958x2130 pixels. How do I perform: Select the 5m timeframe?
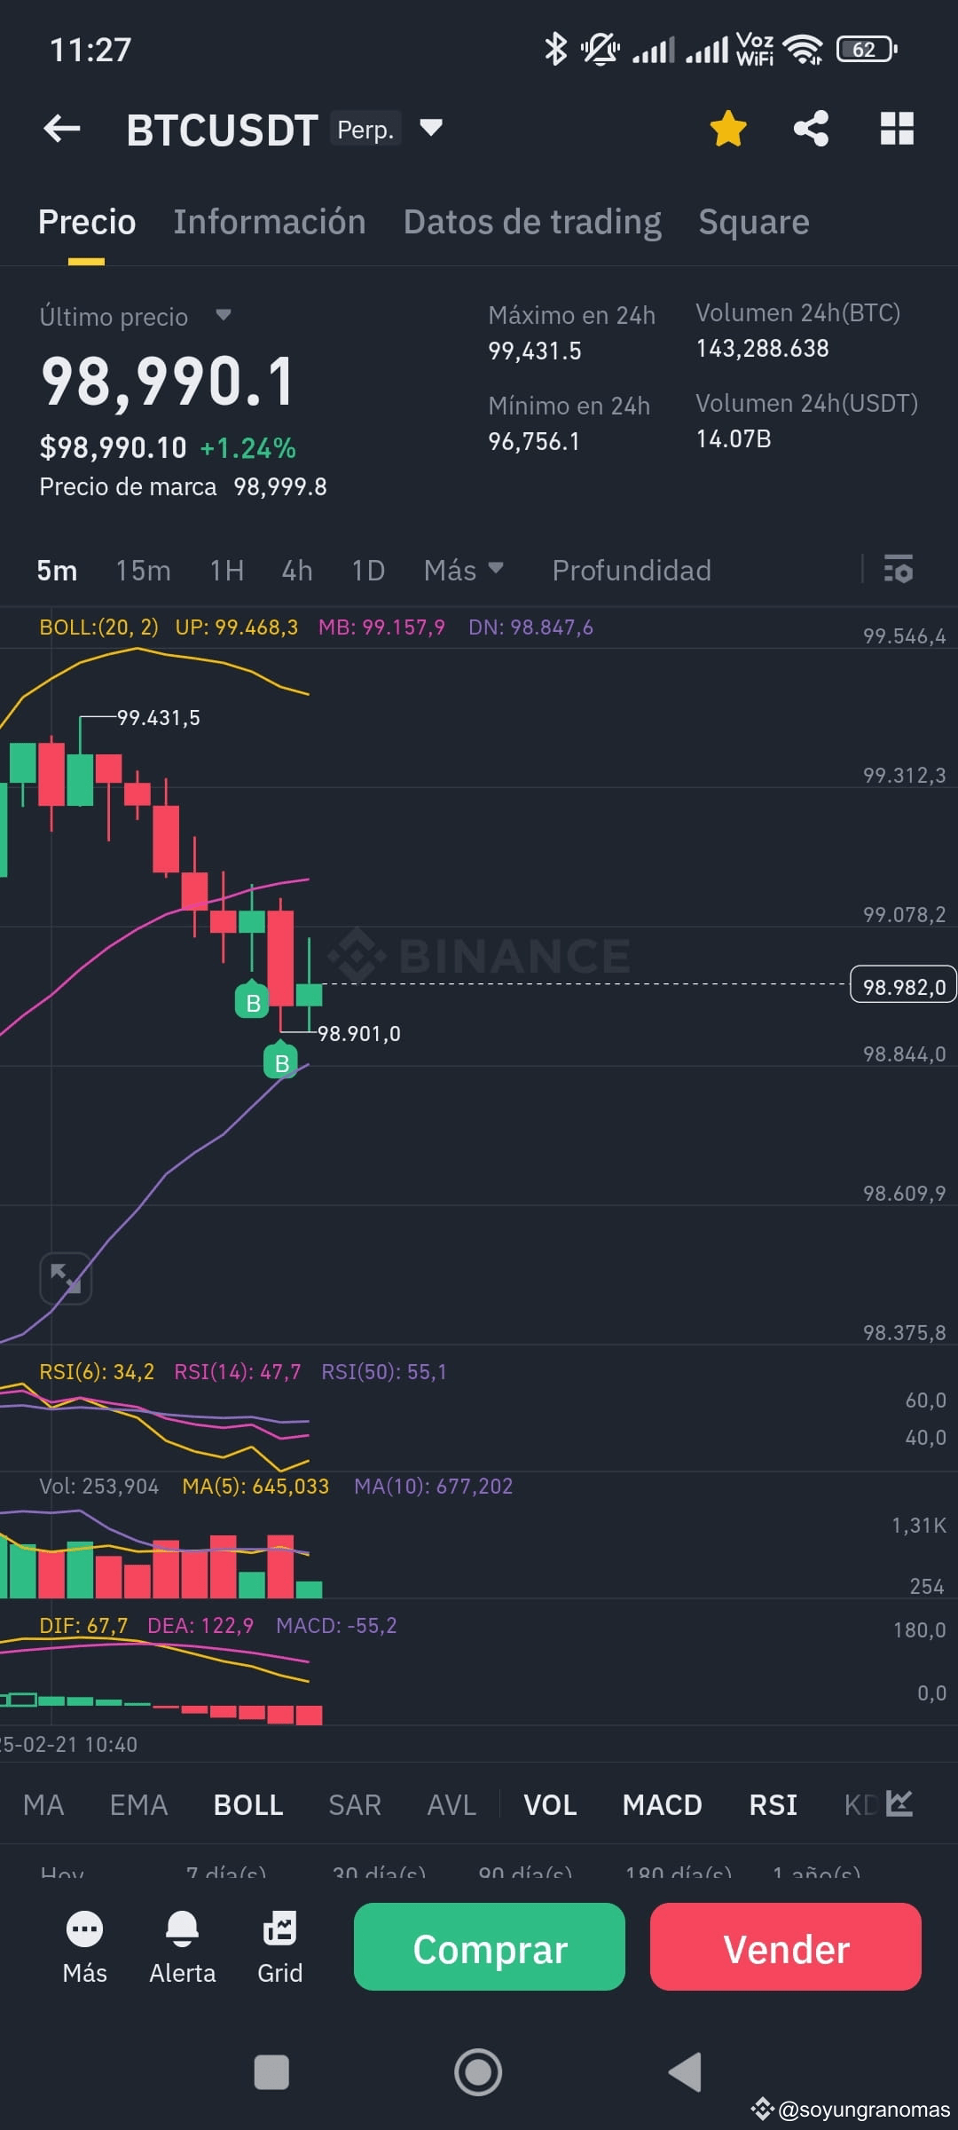click(x=57, y=571)
